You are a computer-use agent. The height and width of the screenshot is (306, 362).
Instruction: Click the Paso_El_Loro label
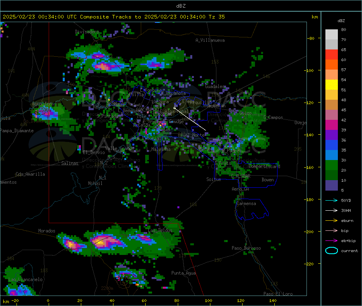278,294
